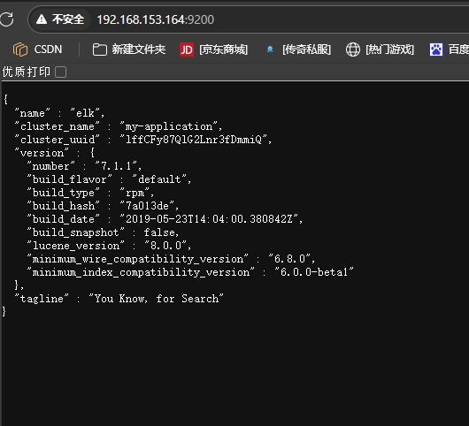This screenshot has width=469, height=426.
Task: Click the build_hash value "7a013de"
Action: coord(147,206)
